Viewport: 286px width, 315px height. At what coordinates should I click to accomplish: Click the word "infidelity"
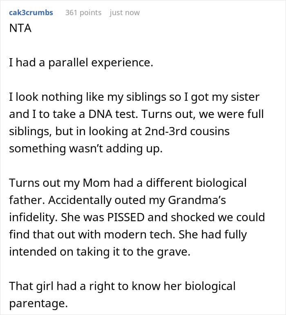[32, 218]
